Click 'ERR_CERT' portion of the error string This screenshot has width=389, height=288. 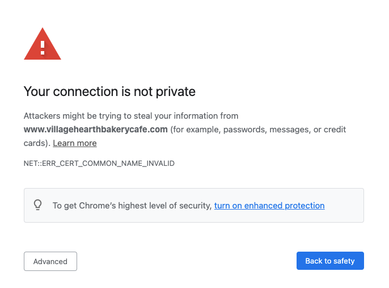(x=60, y=164)
